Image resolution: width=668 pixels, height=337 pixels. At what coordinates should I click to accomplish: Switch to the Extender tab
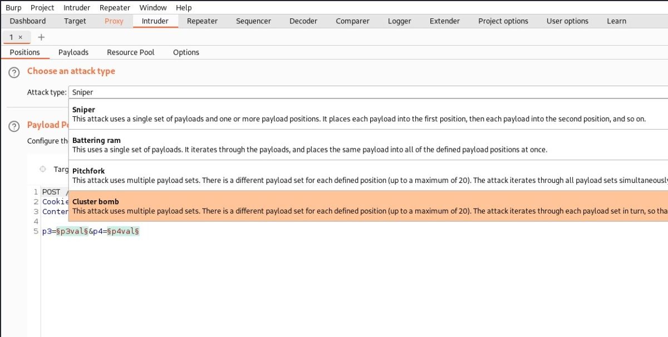click(445, 21)
